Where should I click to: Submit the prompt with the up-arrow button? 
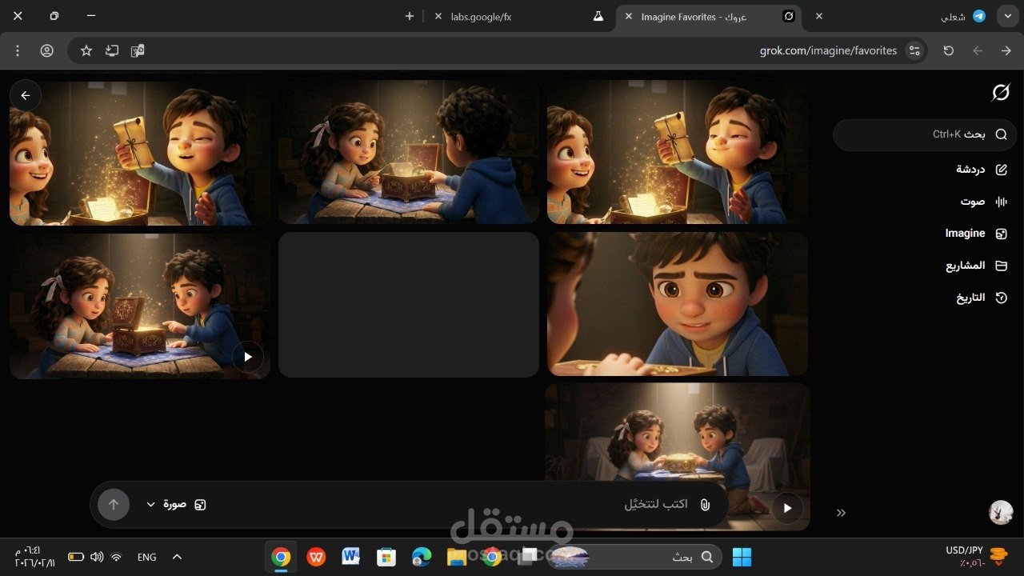[114, 505]
